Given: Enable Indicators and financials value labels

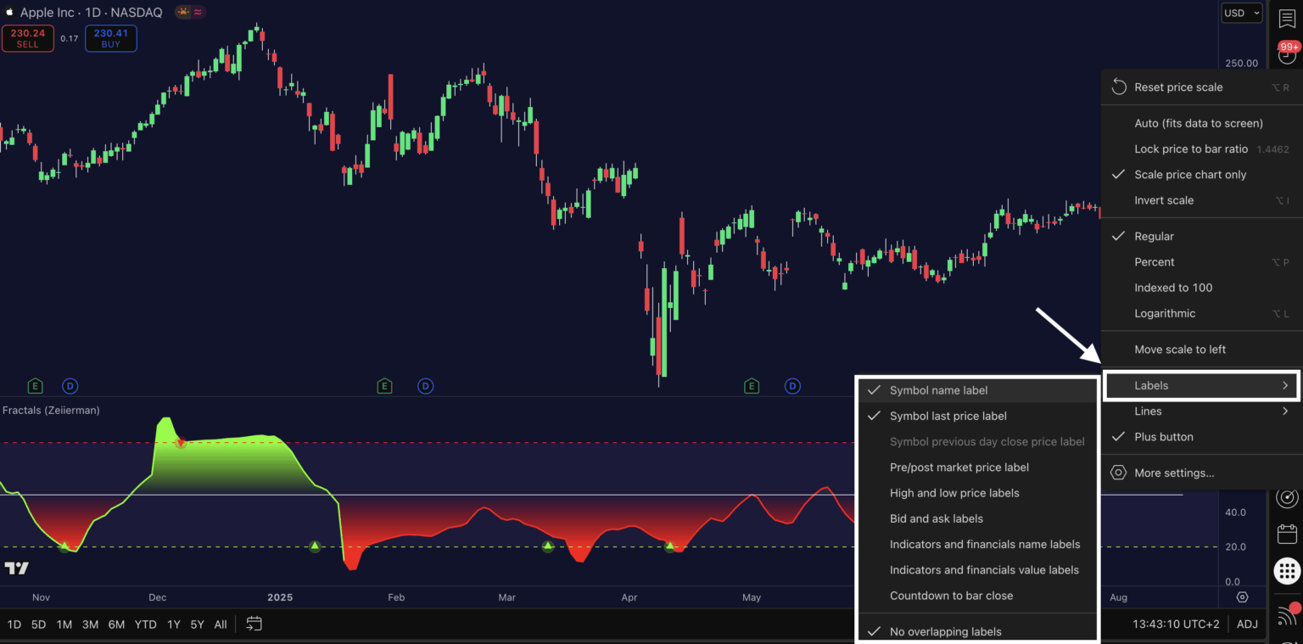Looking at the screenshot, I should (x=978, y=570).
